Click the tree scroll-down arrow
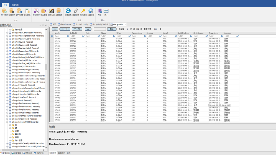Image resolution: width=276 pixels, height=155 pixels. (46, 148)
